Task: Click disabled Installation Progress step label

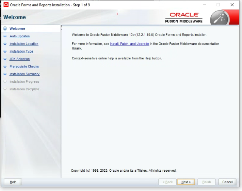Action: [x=24, y=82]
